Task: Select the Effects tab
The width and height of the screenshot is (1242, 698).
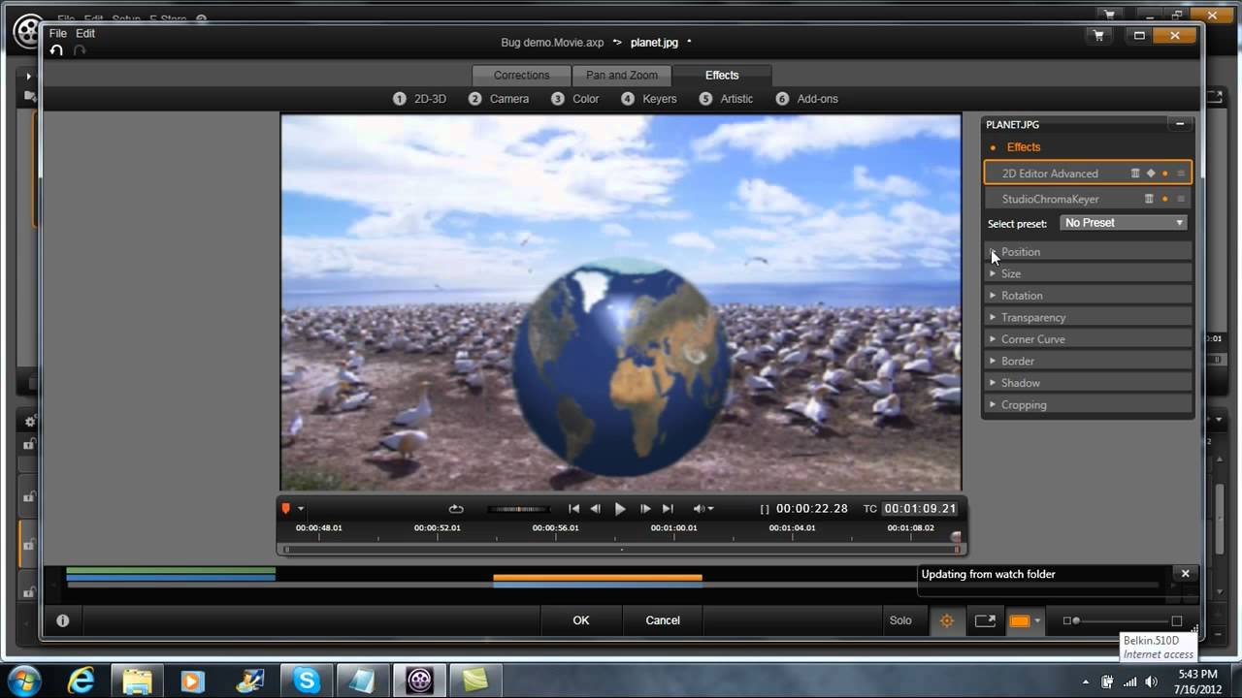Action: pos(722,75)
